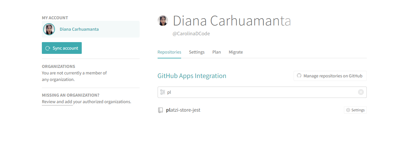
Task: Click Manage repositories on GitHub button
Action: tap(330, 76)
